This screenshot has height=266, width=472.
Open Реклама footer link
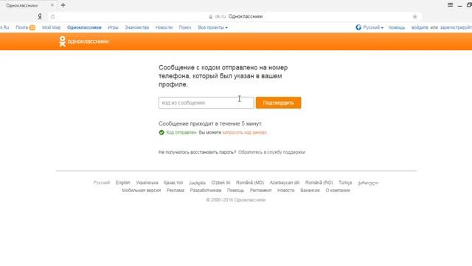[176, 191]
